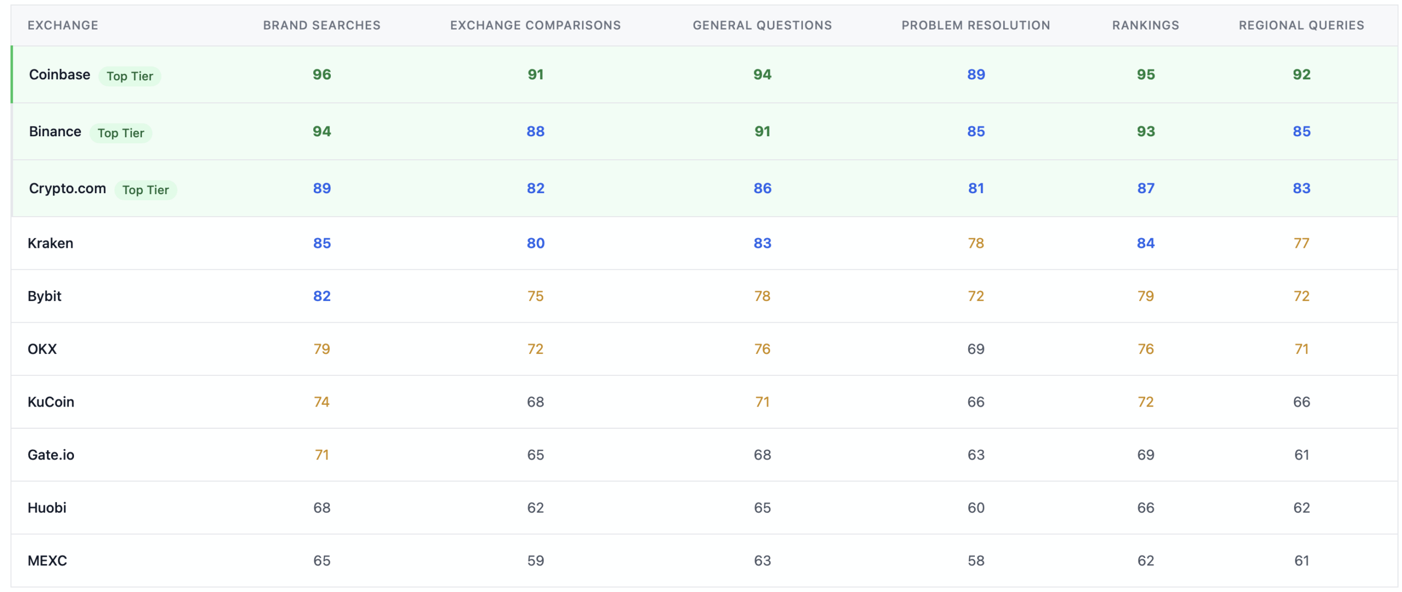Viewport: 1402px width, 592px height.
Task: Click MEXC exchange comparisons score 59
Action: point(535,561)
